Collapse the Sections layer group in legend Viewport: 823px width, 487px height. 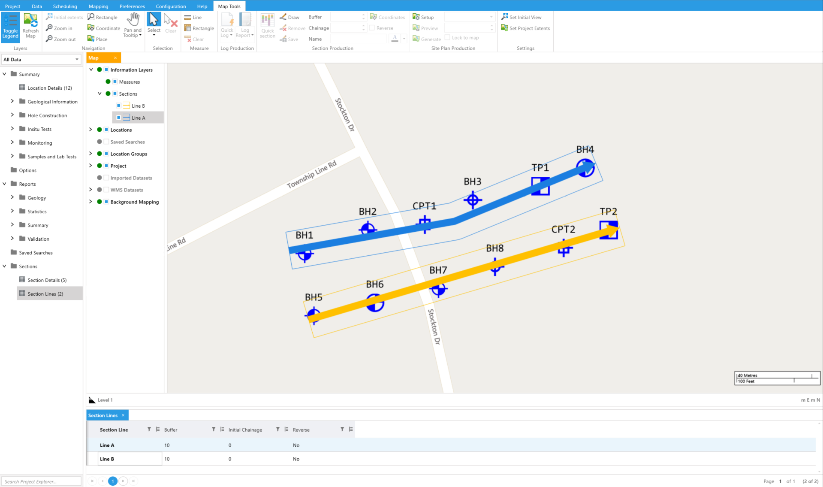click(x=99, y=94)
